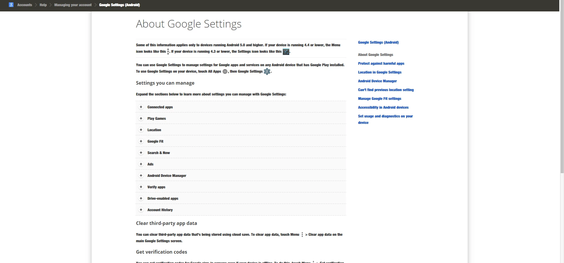Image resolution: width=564 pixels, height=263 pixels.
Task: Open Location in Google Settings link
Action: [380, 72]
